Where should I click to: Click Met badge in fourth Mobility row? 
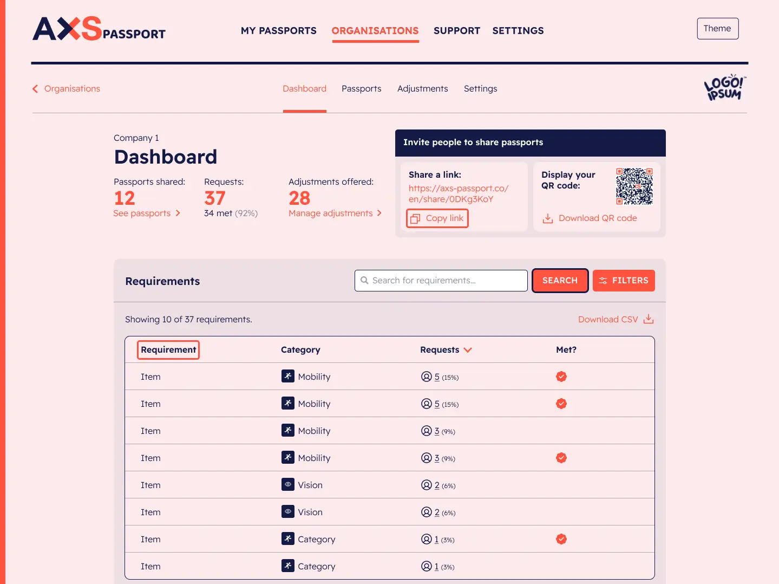561,458
